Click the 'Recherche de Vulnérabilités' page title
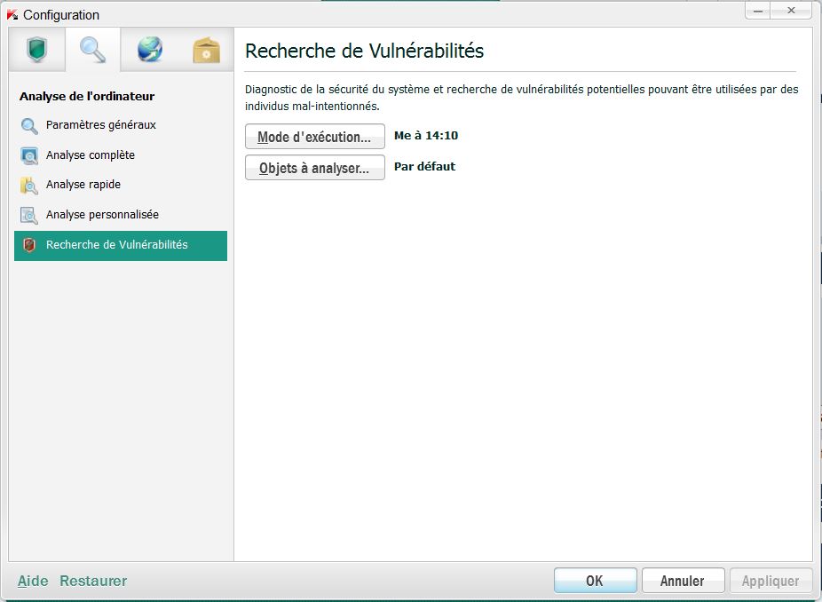822x602 pixels. coord(364,51)
